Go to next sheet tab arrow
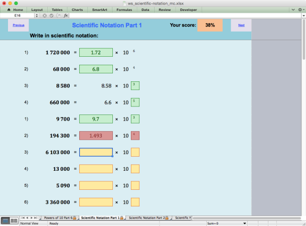Image resolution: width=306 pixels, height=226 pixels. [32, 217]
